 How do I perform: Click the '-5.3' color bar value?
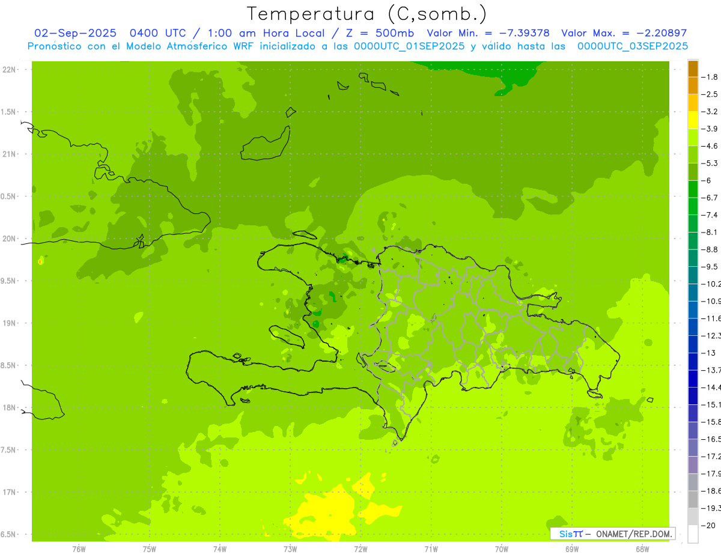[x=710, y=163]
